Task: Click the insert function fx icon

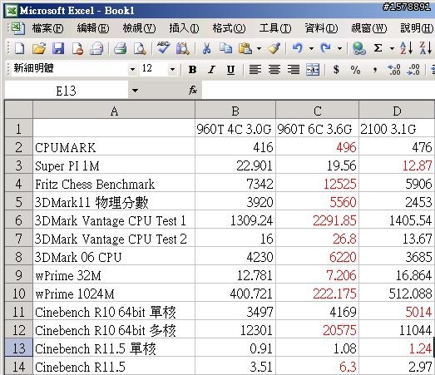Action: point(193,90)
